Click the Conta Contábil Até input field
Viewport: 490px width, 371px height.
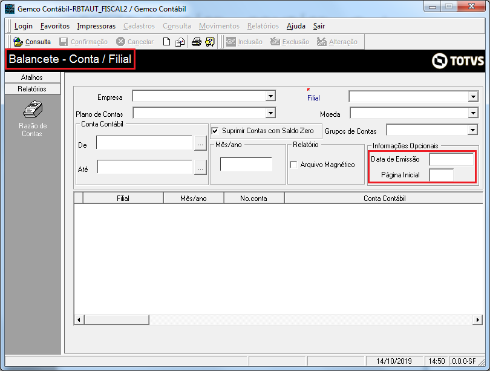tap(145, 166)
